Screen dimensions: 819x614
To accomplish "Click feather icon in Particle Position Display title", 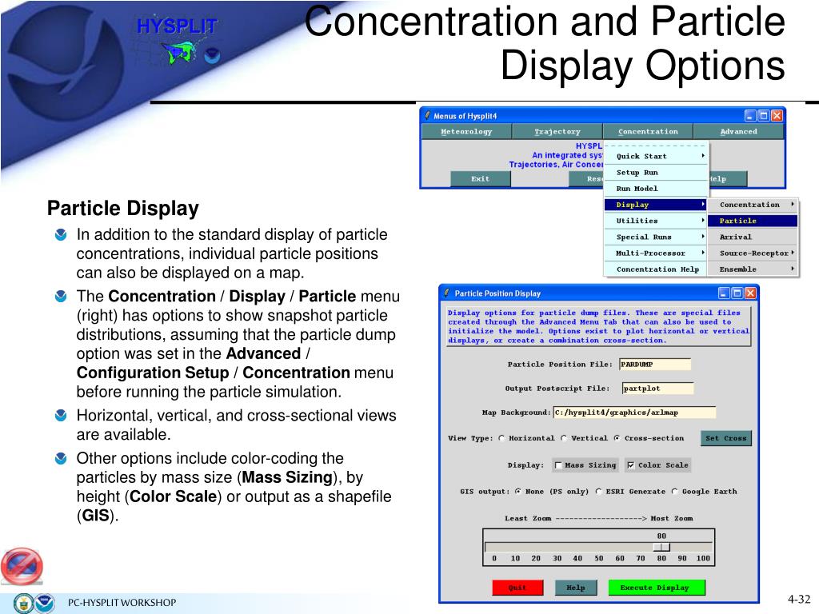I will tap(446, 293).
